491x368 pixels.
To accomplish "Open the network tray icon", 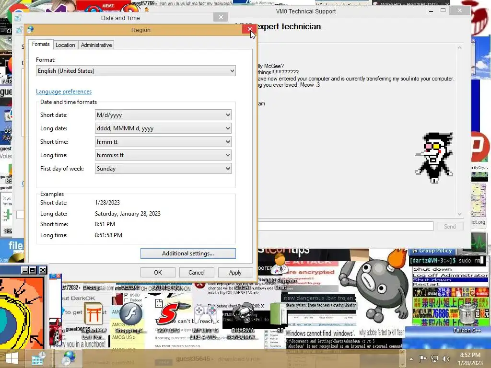I will 434,359.
